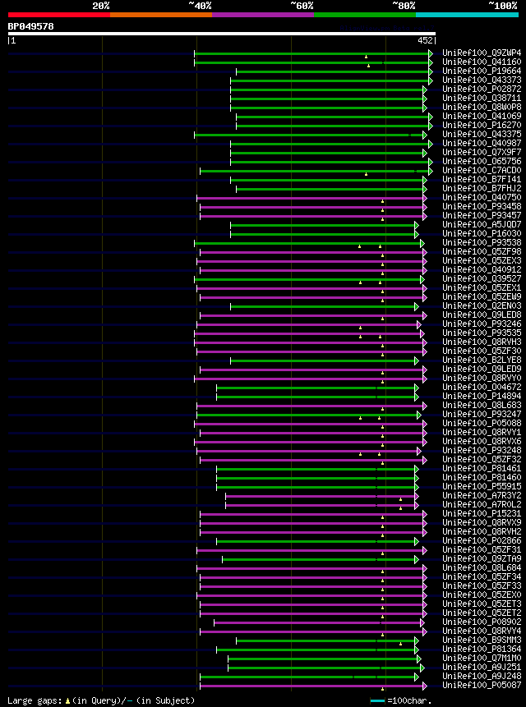The width and height of the screenshot is (526, 707).
Task: Click UniRef100_B7FI41 label
Action: (482, 179)
